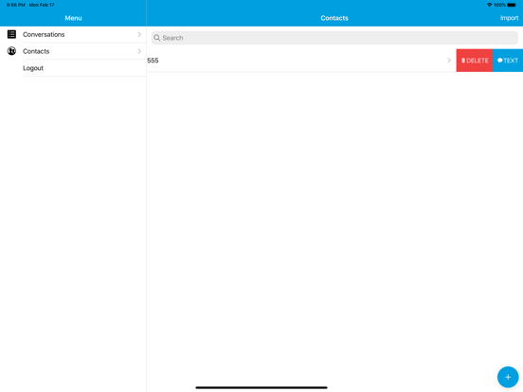
Task: Expand the Conversations row chevron
Action: [139, 34]
